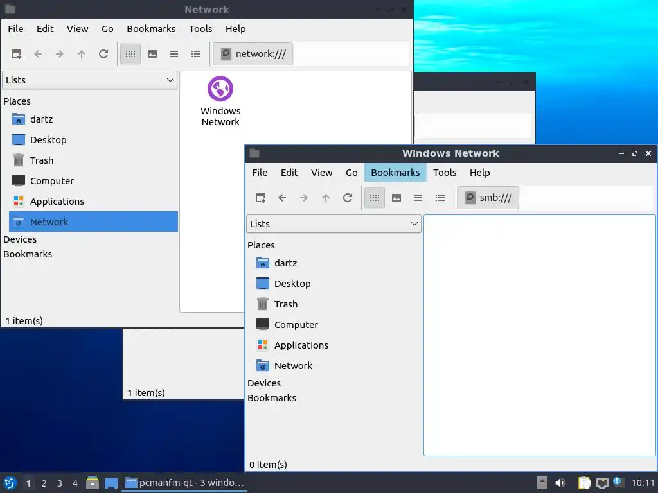Open Edit menu in Network window

[x=45, y=28]
